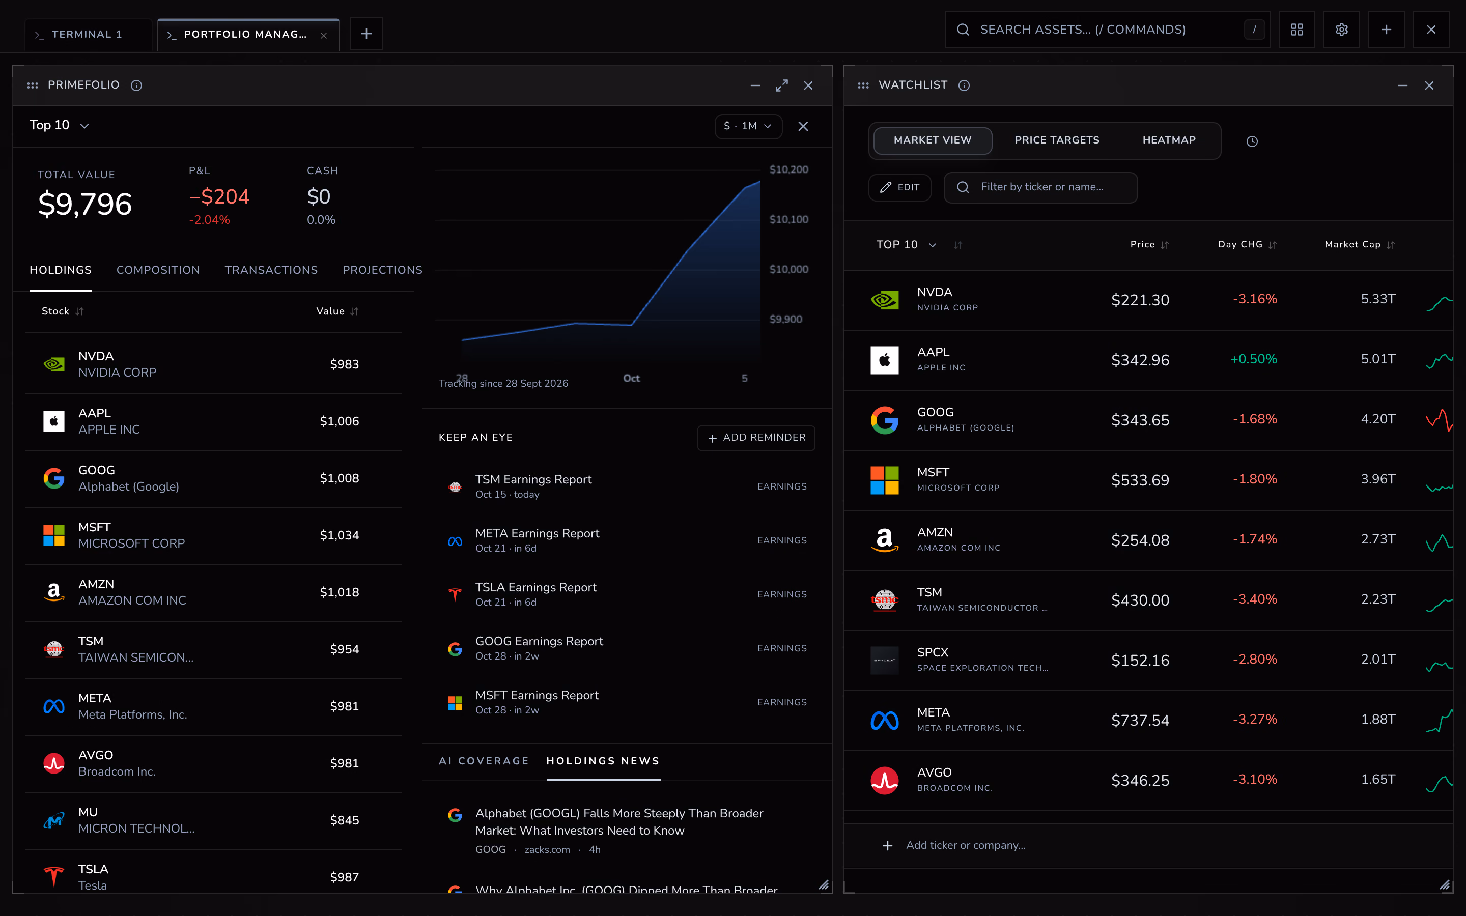Add a new terminal tab with plus
This screenshot has height=916, width=1466.
(x=366, y=34)
